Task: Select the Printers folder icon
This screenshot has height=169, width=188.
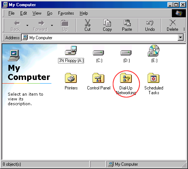Action: (x=71, y=78)
